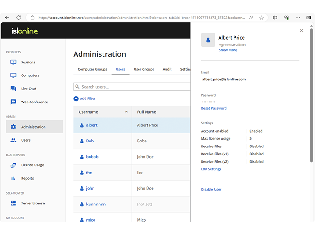Viewport: 315px width, 235px height.
Task: Refresh the browser page
Action: pos(18,18)
